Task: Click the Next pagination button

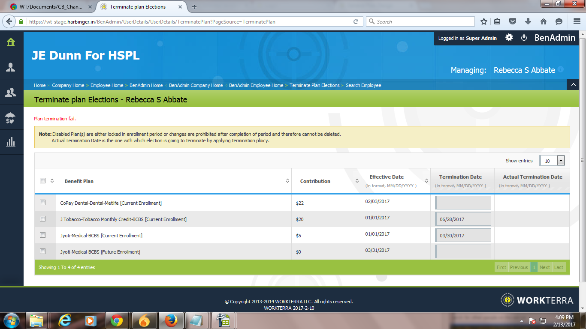Action: (x=544, y=267)
